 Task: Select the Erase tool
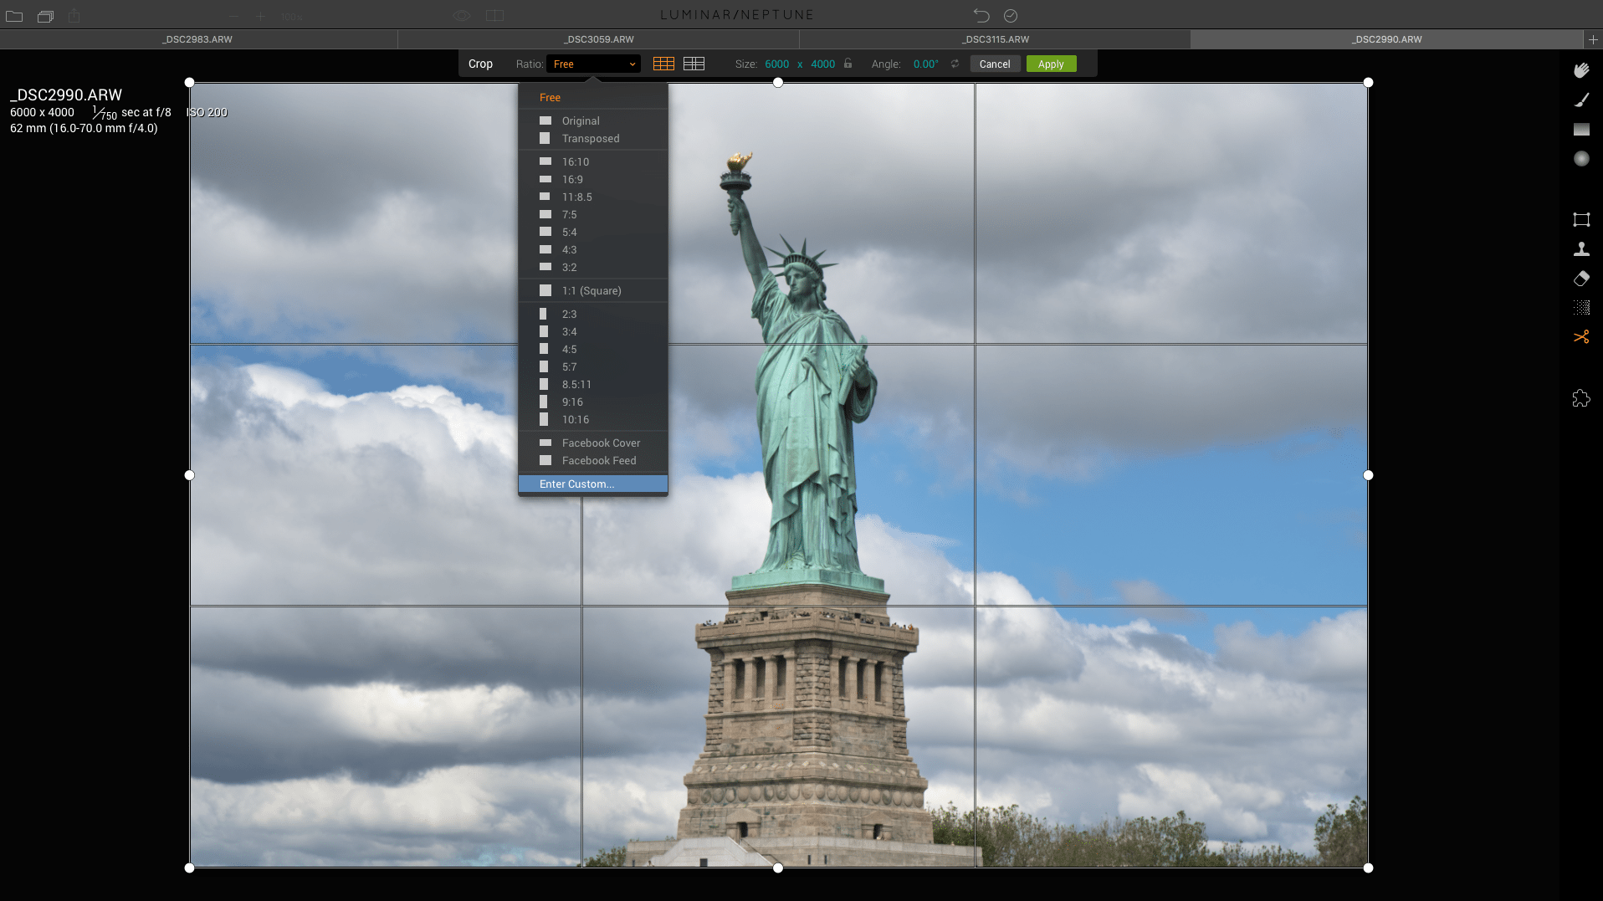1580,279
